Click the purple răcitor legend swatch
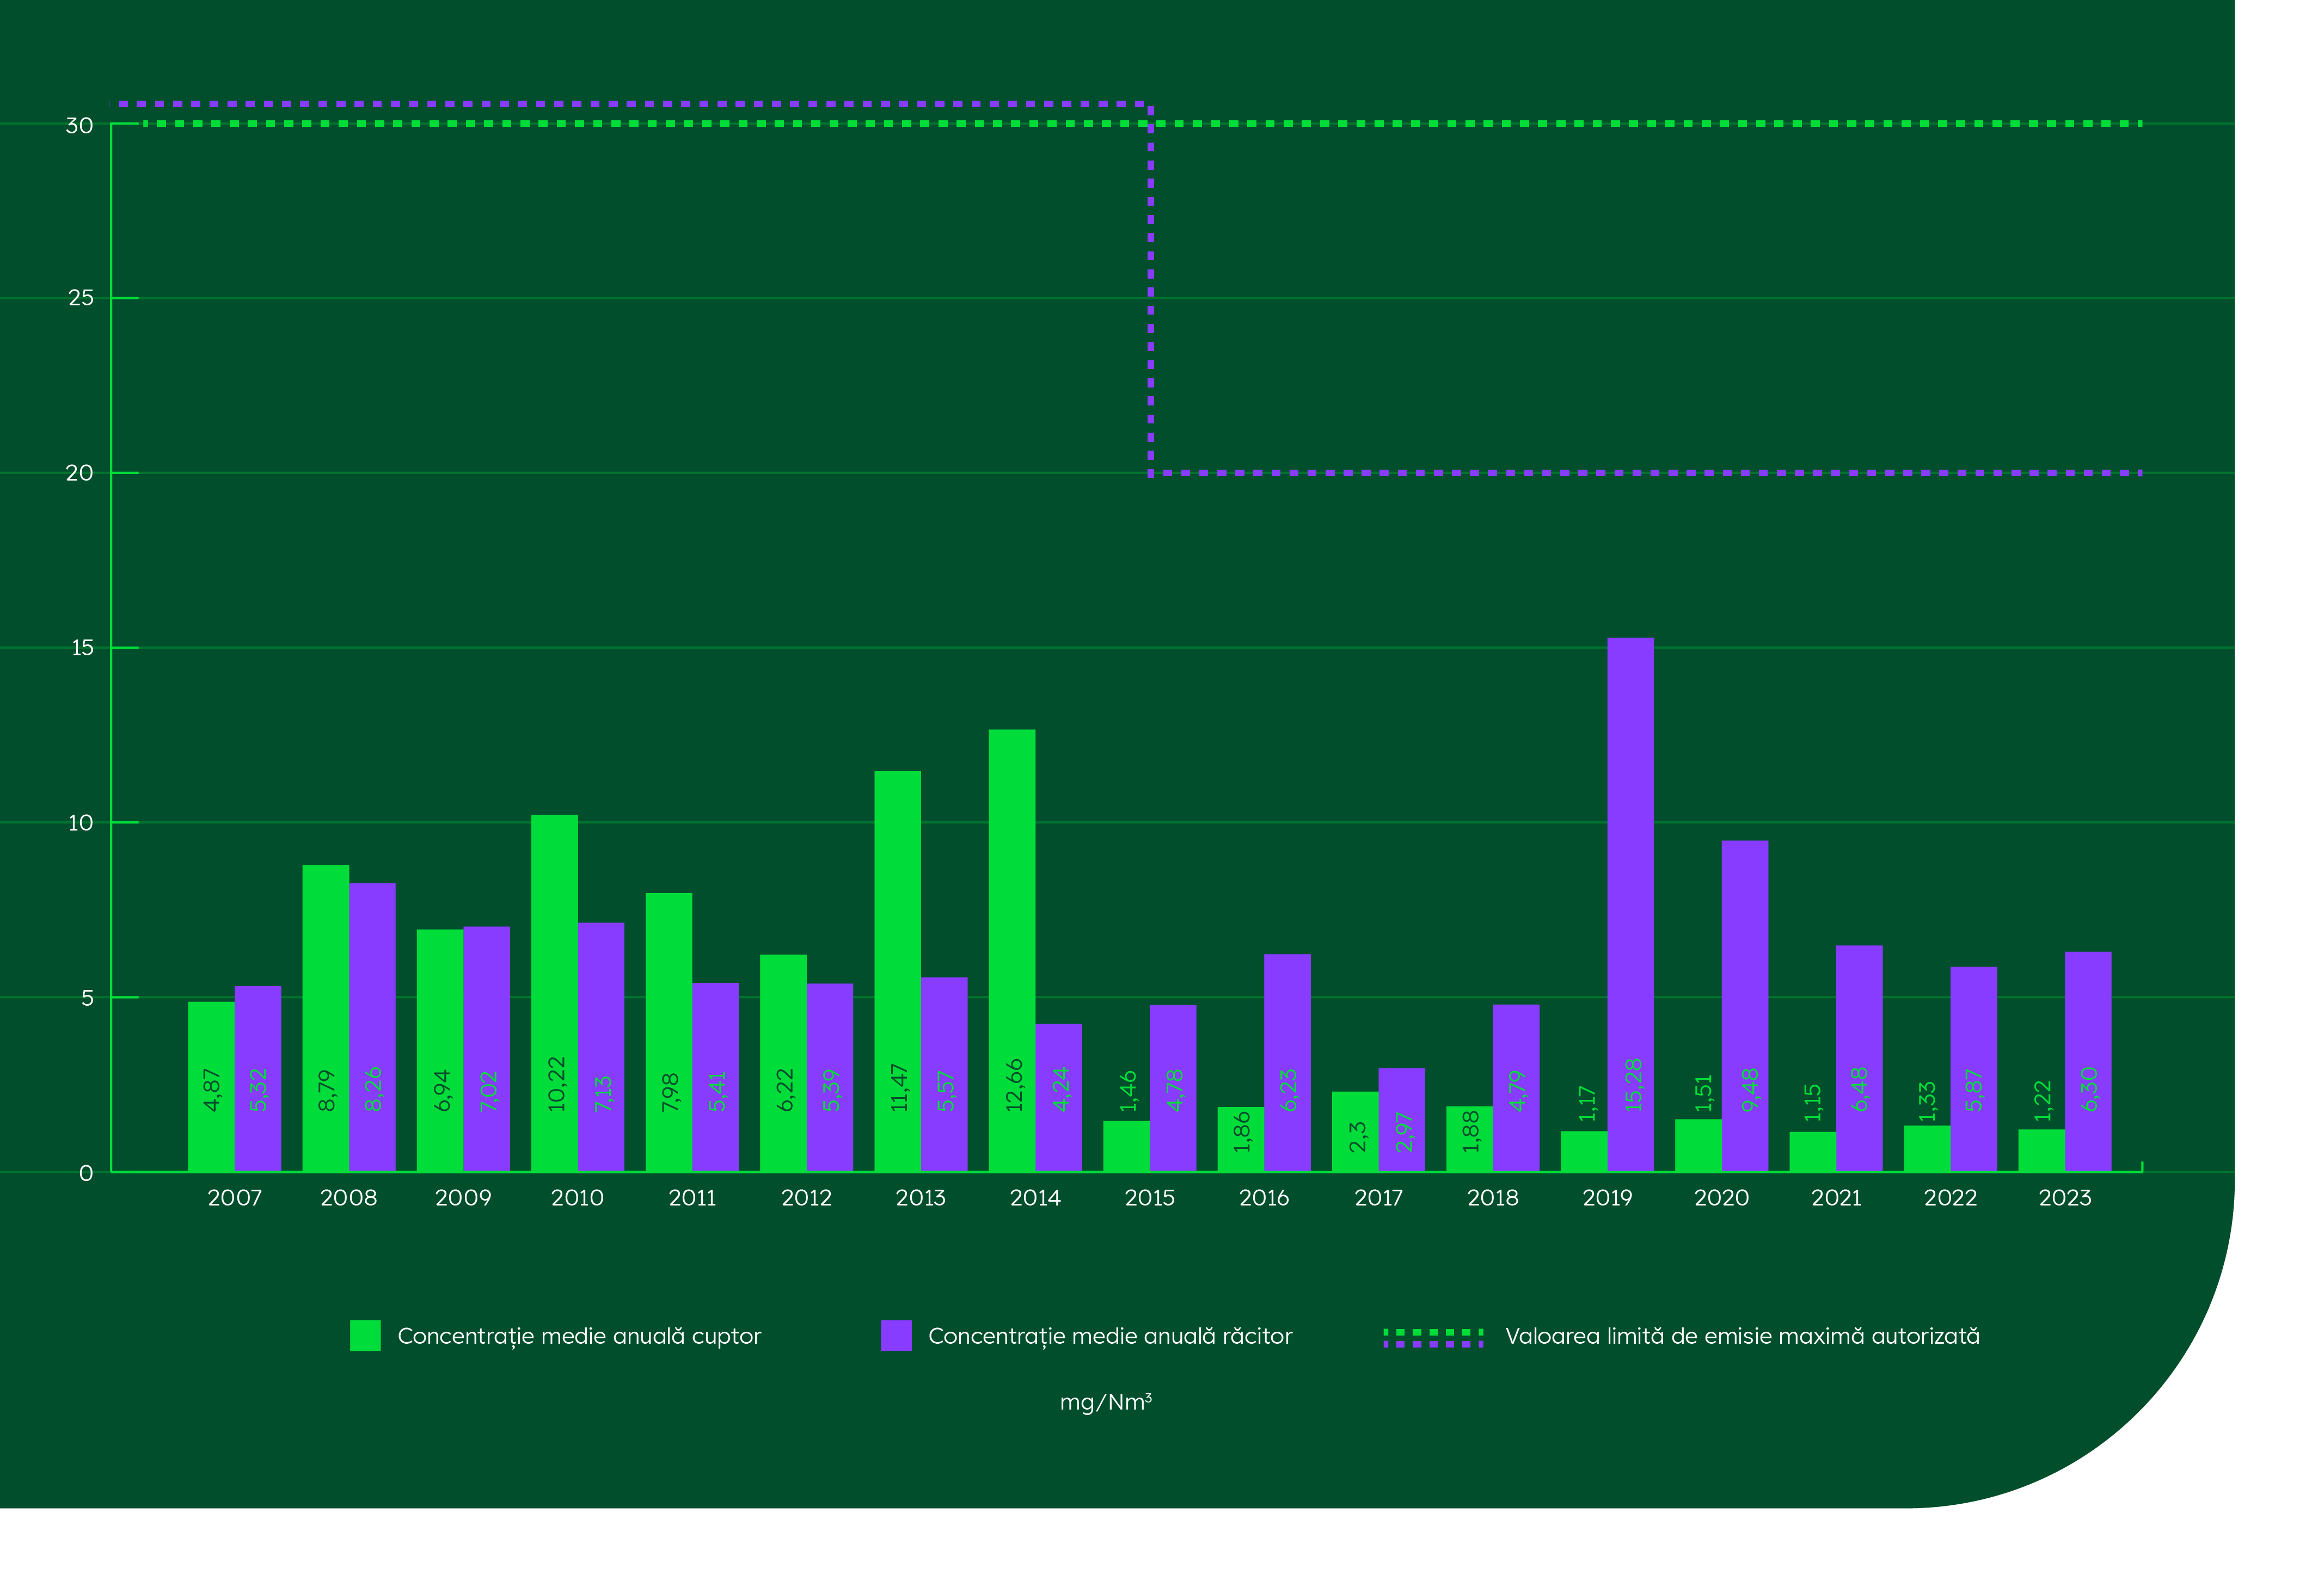The width and height of the screenshot is (2324, 1587). click(896, 1336)
